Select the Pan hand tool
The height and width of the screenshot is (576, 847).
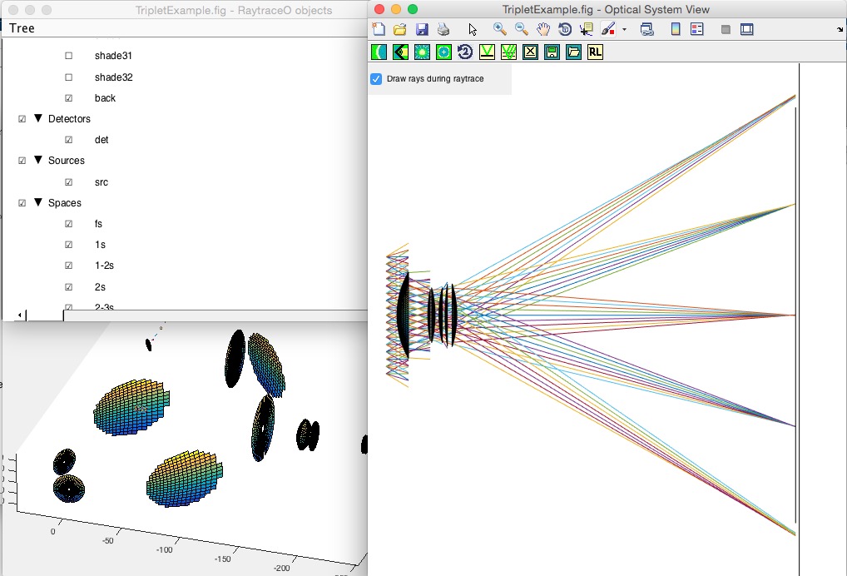[x=542, y=29]
